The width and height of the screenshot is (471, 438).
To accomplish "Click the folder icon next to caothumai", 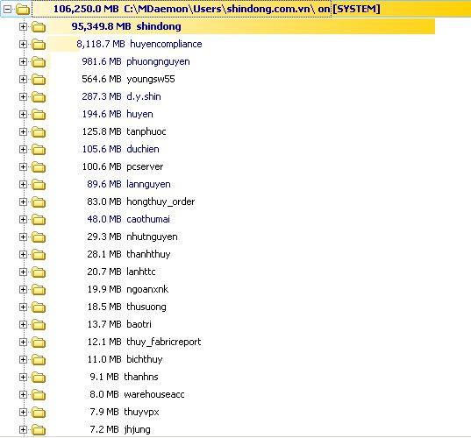I will click(x=39, y=220).
